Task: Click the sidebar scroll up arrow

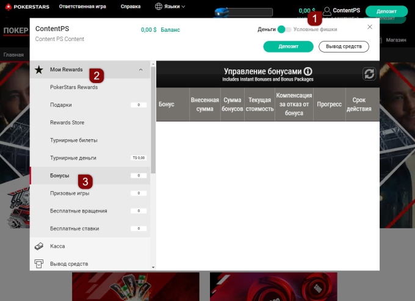Action: click(x=153, y=63)
